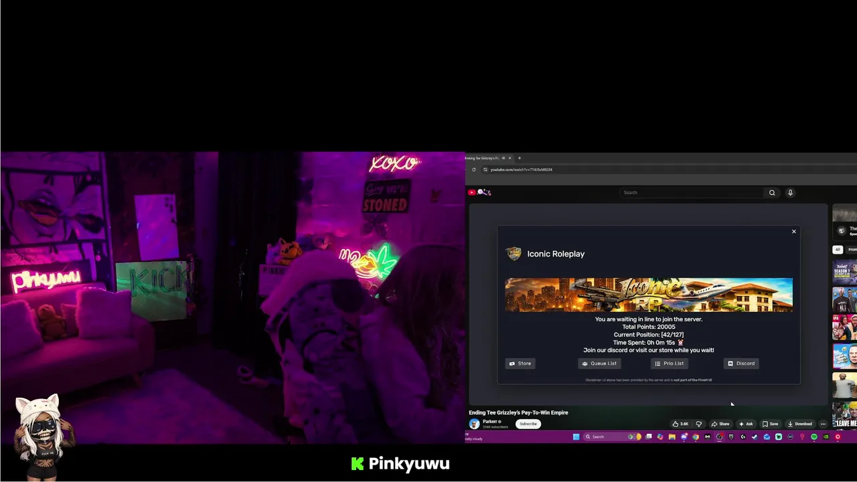Open the weather widget on taskbar
This screenshot has height=482, width=857.
474,437
